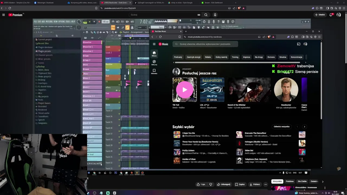Click the 140.000 tempo display in FL Studio
The height and width of the screenshot is (195, 347).
(x=105, y=22)
